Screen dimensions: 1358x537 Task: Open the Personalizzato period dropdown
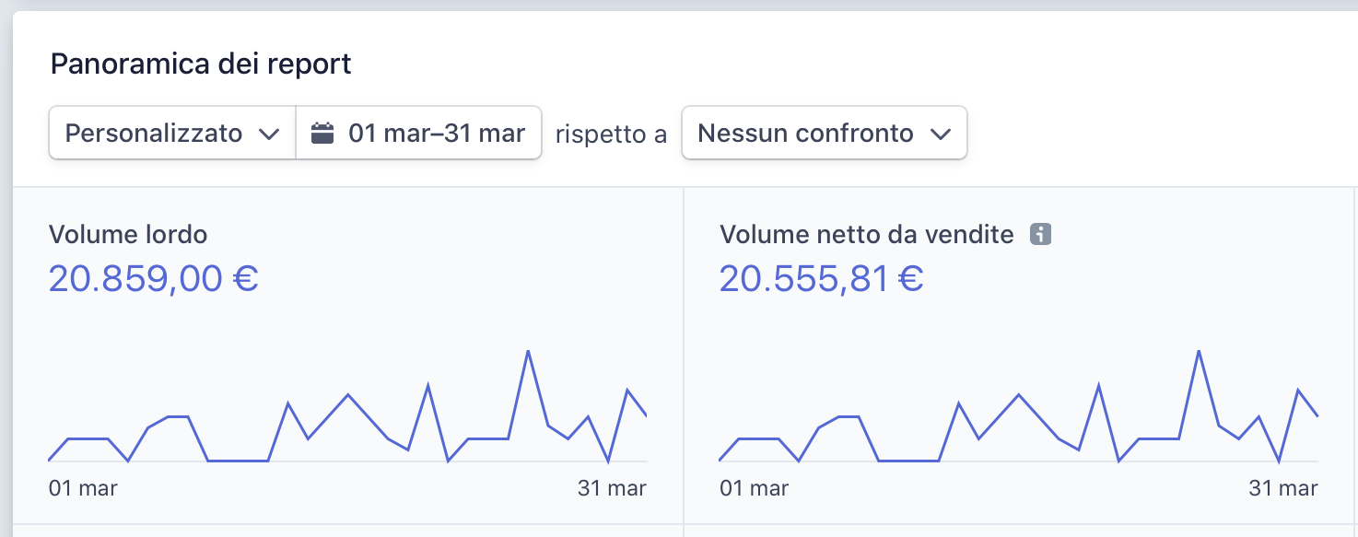pyautogui.click(x=172, y=134)
